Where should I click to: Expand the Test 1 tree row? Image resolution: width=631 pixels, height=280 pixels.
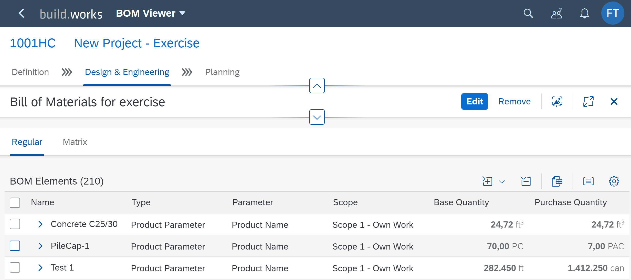40,268
